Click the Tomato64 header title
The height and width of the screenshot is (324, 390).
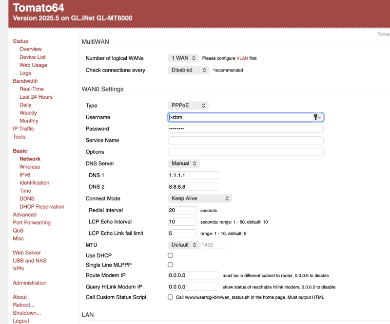pos(39,8)
